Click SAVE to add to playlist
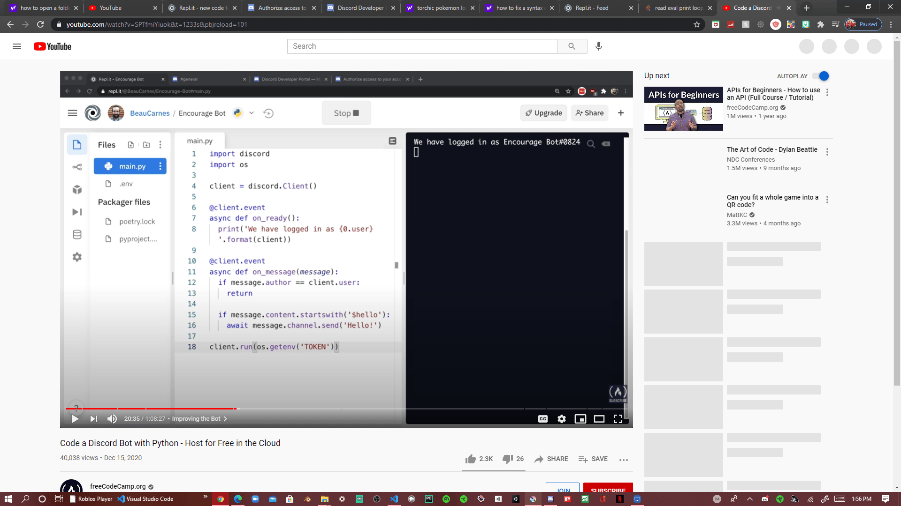The width and height of the screenshot is (901, 506). pos(593,459)
